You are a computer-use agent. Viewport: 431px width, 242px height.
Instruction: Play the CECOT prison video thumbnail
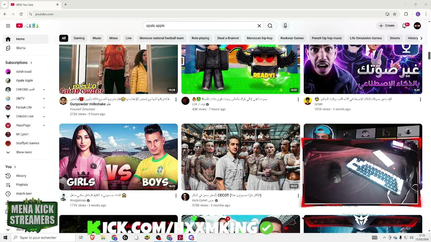tap(241, 157)
